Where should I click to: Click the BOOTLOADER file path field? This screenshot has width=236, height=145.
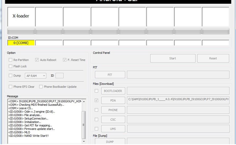pyautogui.click(x=178, y=91)
